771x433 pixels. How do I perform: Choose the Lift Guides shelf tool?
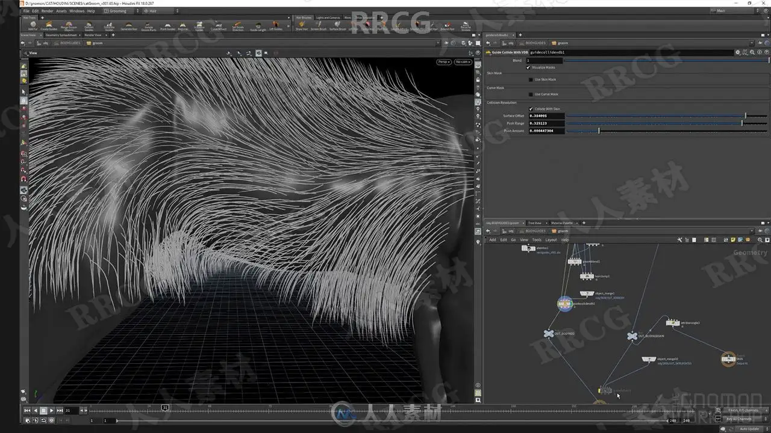(x=276, y=26)
